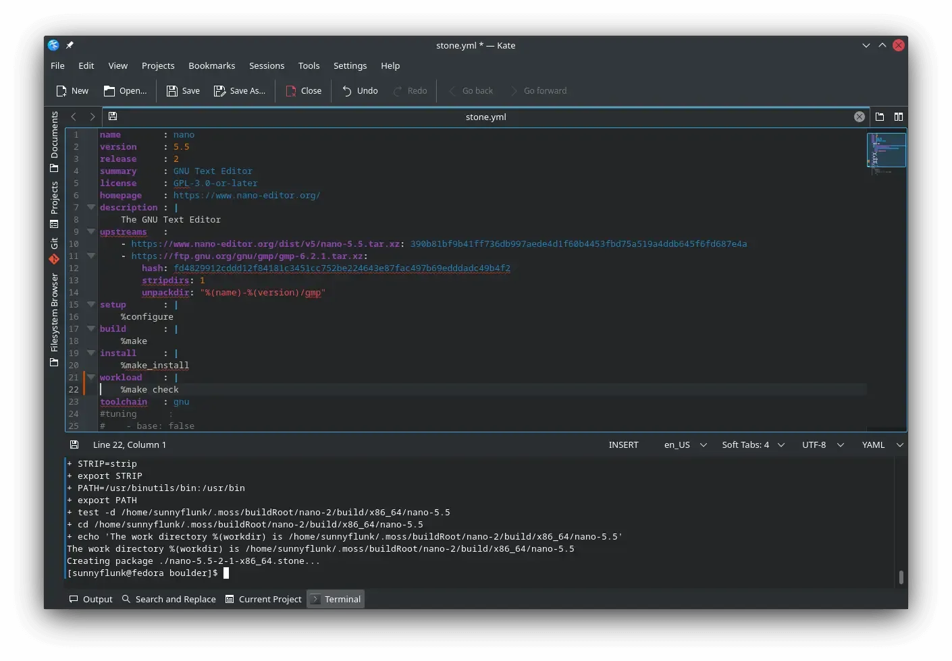Show the Search and Replace panel
952x661 pixels.
click(x=169, y=599)
